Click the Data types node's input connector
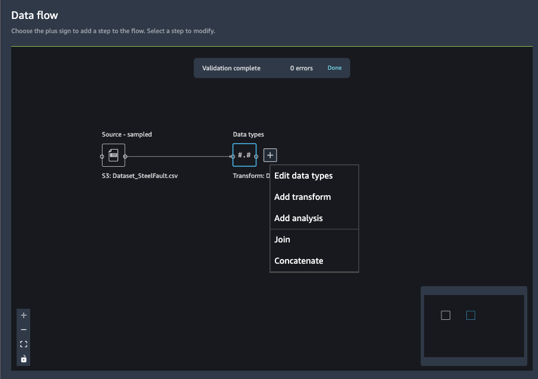The image size is (538, 379). click(x=233, y=157)
